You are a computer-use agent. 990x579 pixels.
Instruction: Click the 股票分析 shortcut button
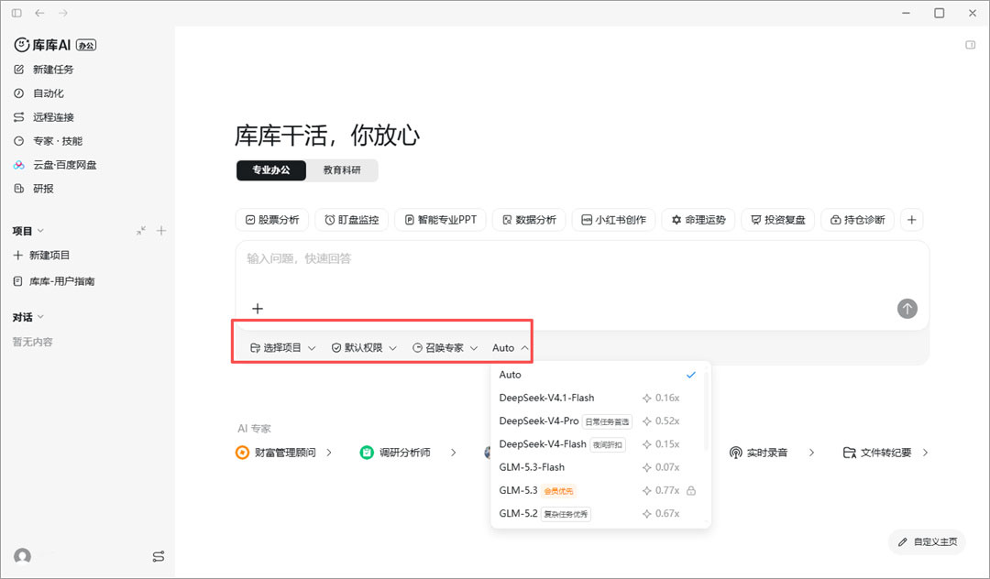click(272, 220)
